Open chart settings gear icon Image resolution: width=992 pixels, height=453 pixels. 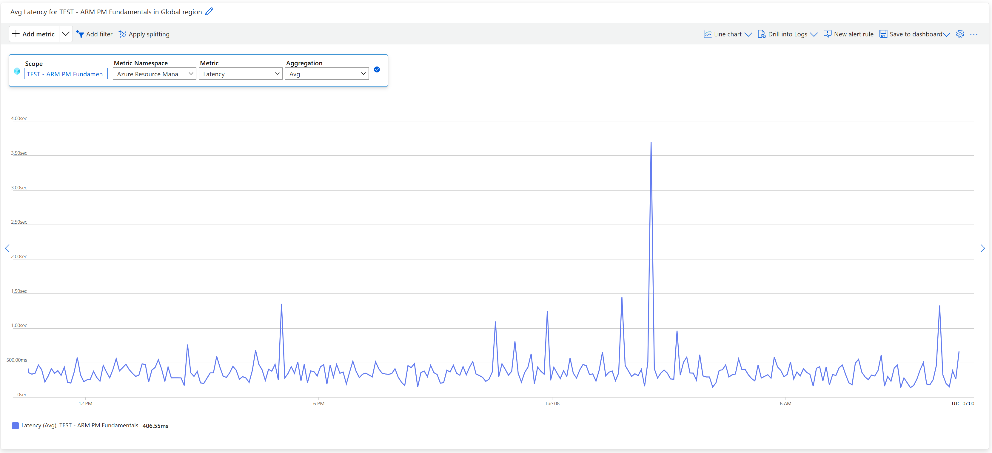960,34
